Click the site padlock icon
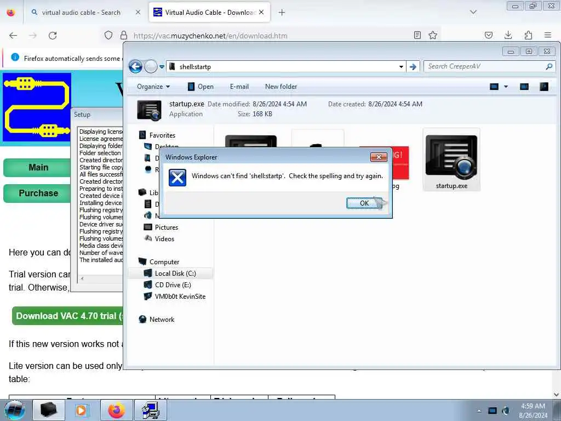This screenshot has width=561, height=421. pyautogui.click(x=124, y=36)
